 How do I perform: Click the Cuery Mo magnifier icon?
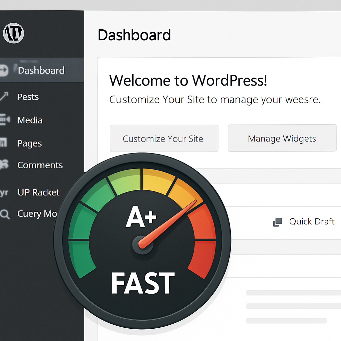[5, 214]
